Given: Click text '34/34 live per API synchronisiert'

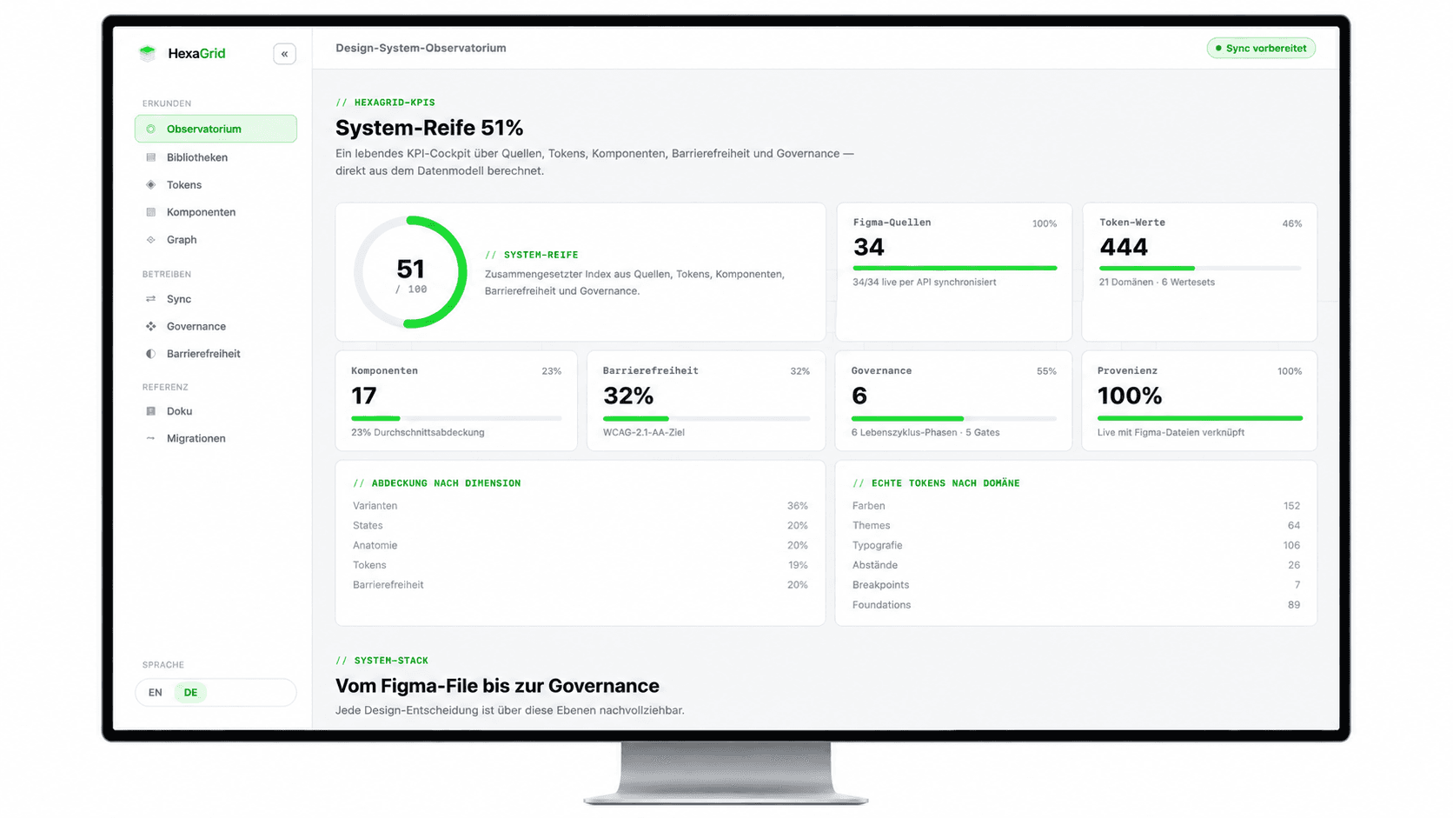Looking at the screenshot, I should click(x=925, y=283).
